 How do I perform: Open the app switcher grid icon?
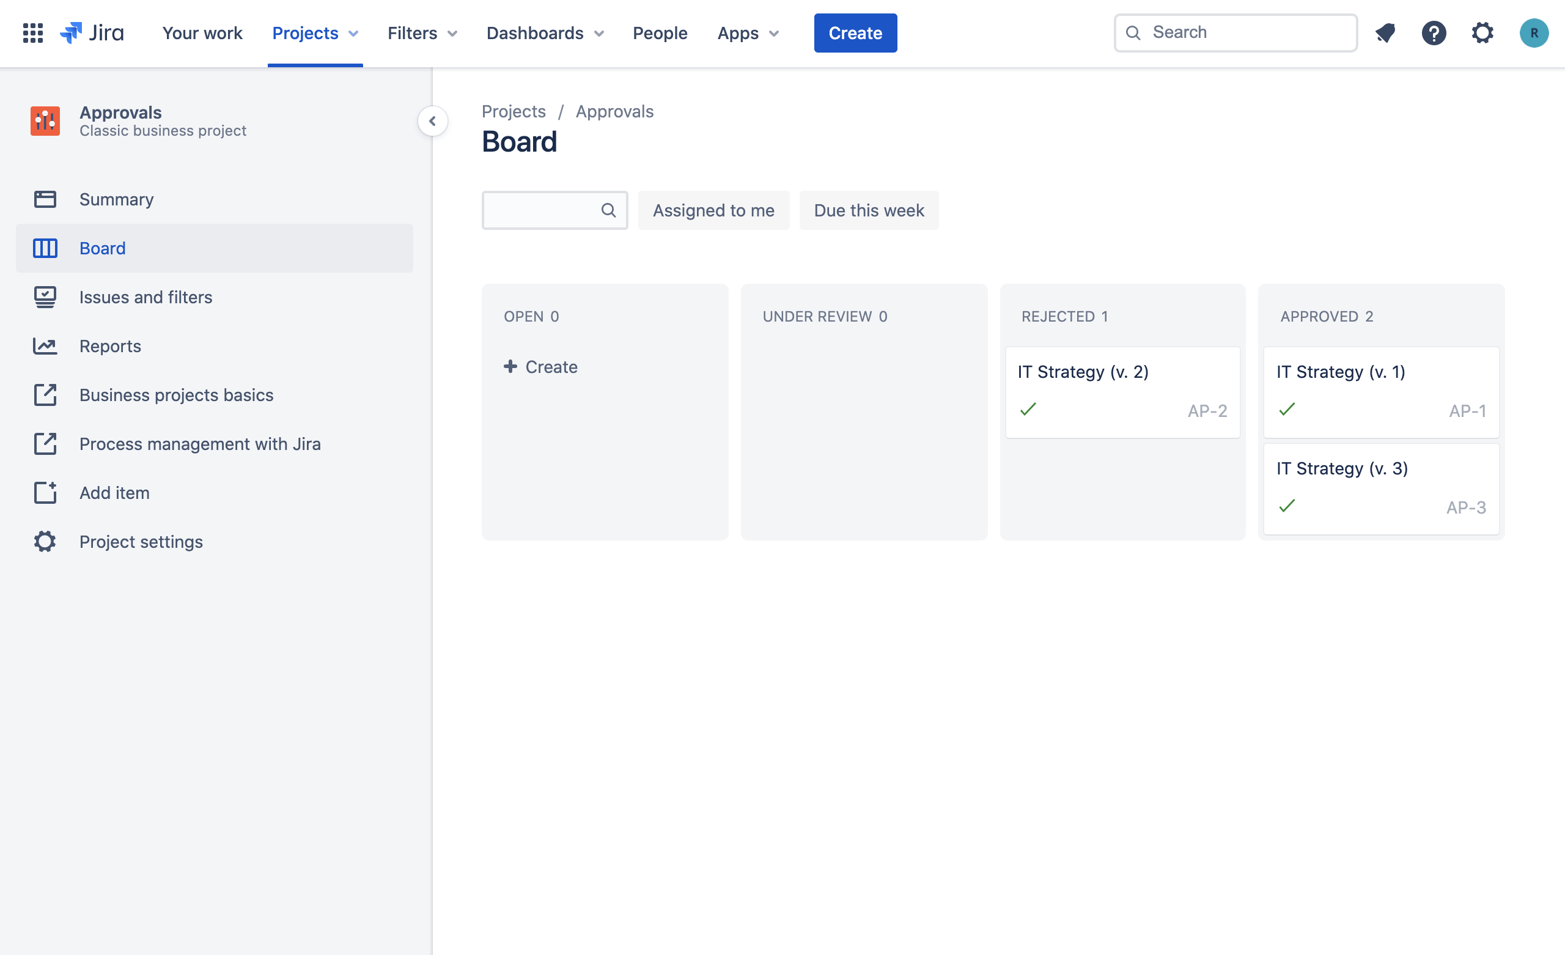click(32, 33)
